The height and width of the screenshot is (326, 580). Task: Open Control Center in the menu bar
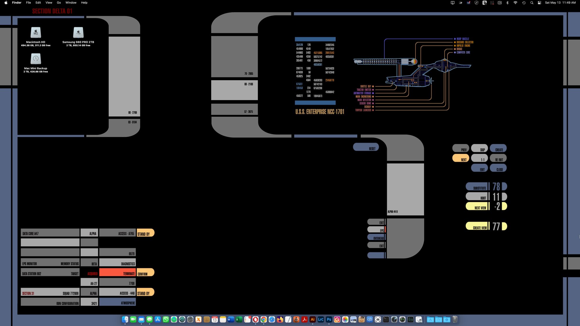pyautogui.click(x=539, y=3)
